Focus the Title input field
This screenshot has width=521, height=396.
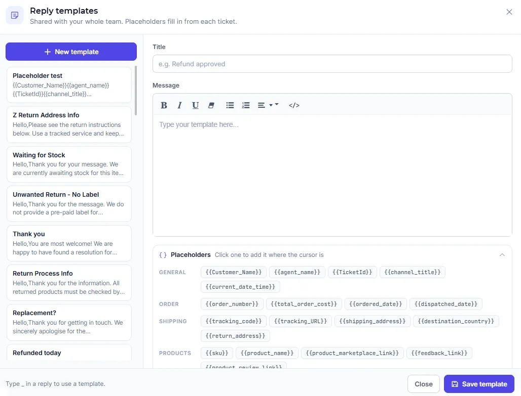click(332, 64)
